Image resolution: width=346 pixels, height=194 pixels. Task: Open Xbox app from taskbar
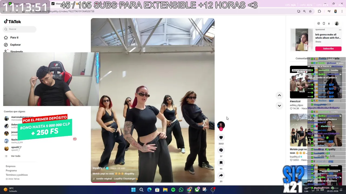[197, 190]
